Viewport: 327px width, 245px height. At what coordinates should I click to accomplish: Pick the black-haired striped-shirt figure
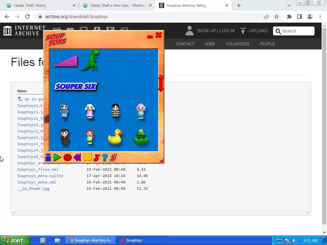coord(115,111)
